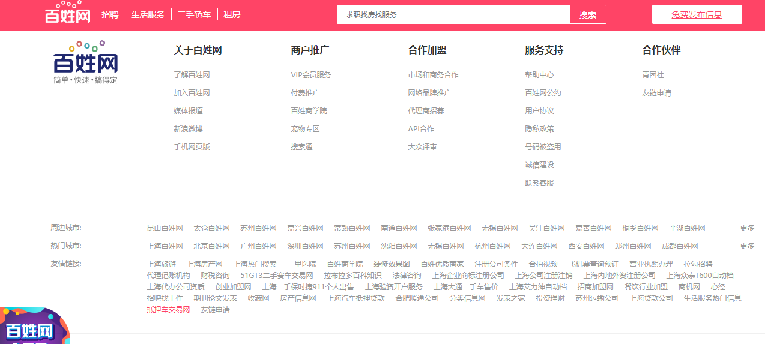
Task: Open the API合作 link
Action: coord(421,129)
